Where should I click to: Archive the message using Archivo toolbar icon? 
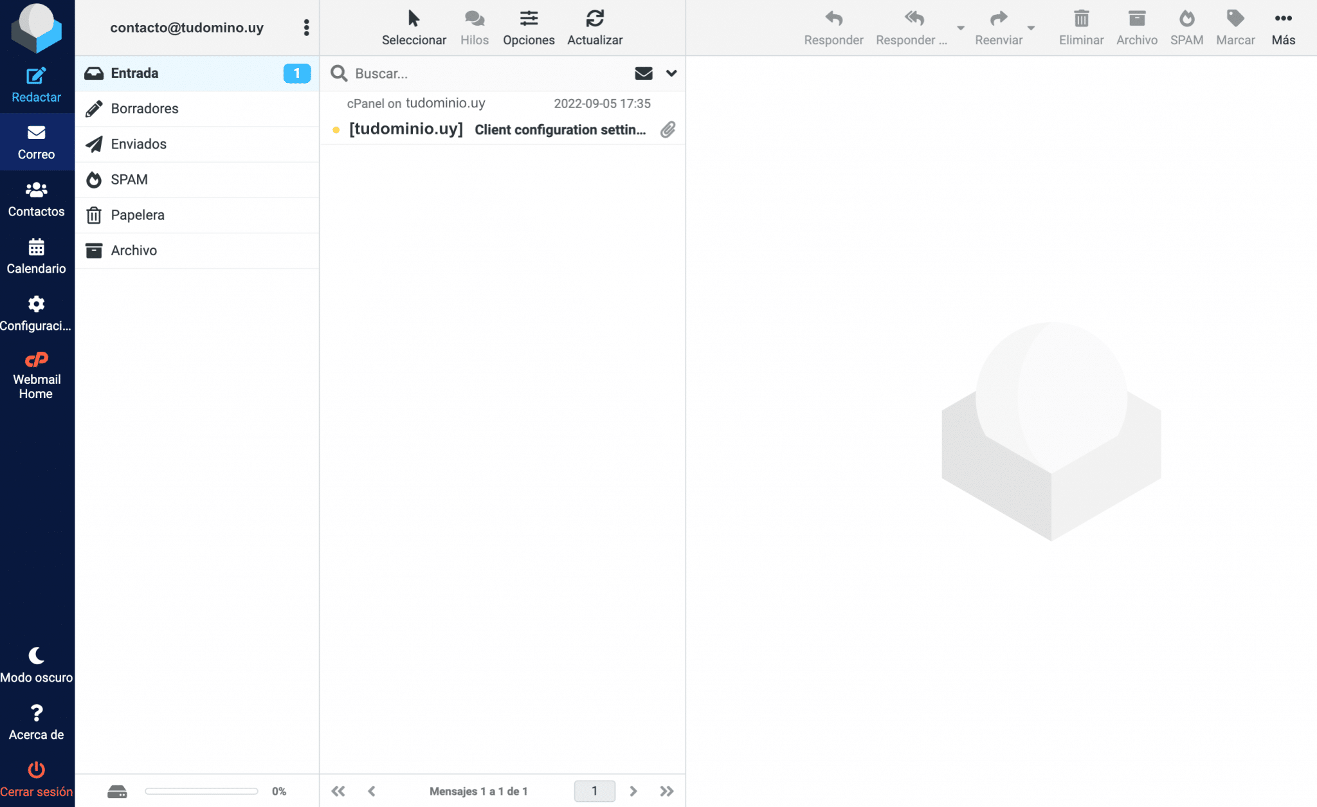pos(1136,19)
